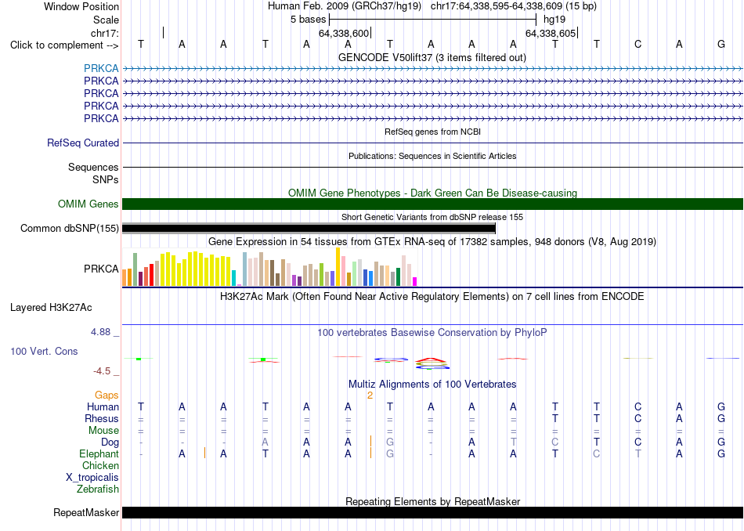Screen dimensions: 744x531
Task: Click the orange Gaps label
Action: pos(107,395)
